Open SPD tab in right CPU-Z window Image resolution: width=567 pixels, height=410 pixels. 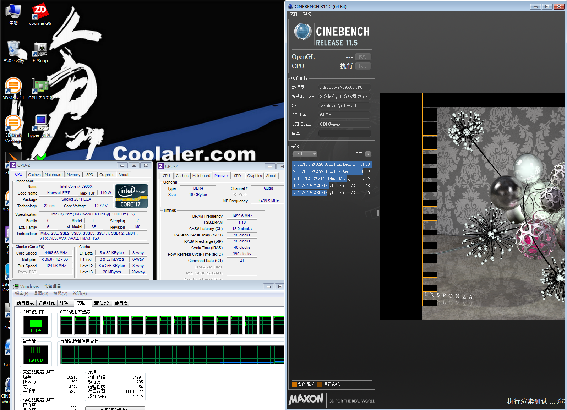tap(238, 176)
